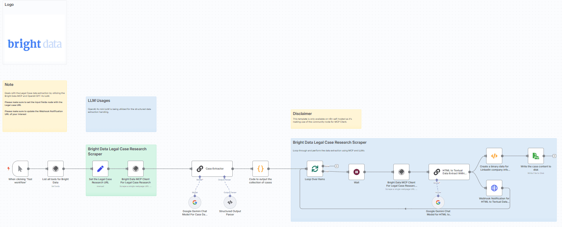Click HTML to Textual node's Model connector
The height and width of the screenshot is (227, 562).
[437, 180]
